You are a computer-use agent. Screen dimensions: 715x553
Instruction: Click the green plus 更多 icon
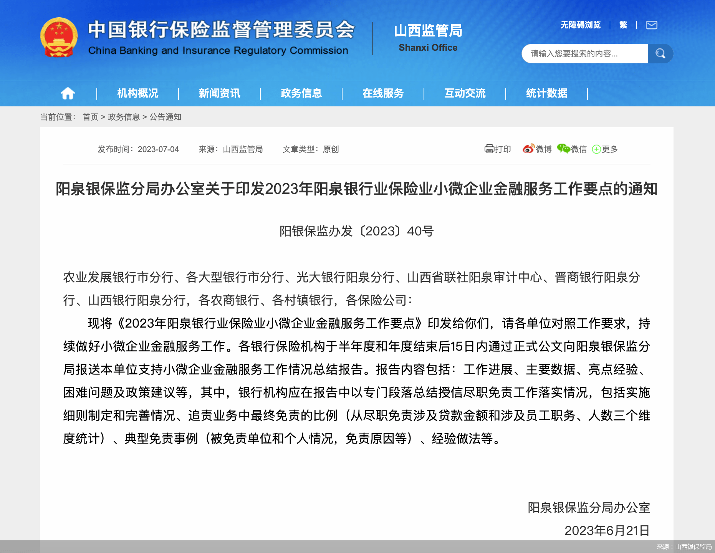[596, 149]
